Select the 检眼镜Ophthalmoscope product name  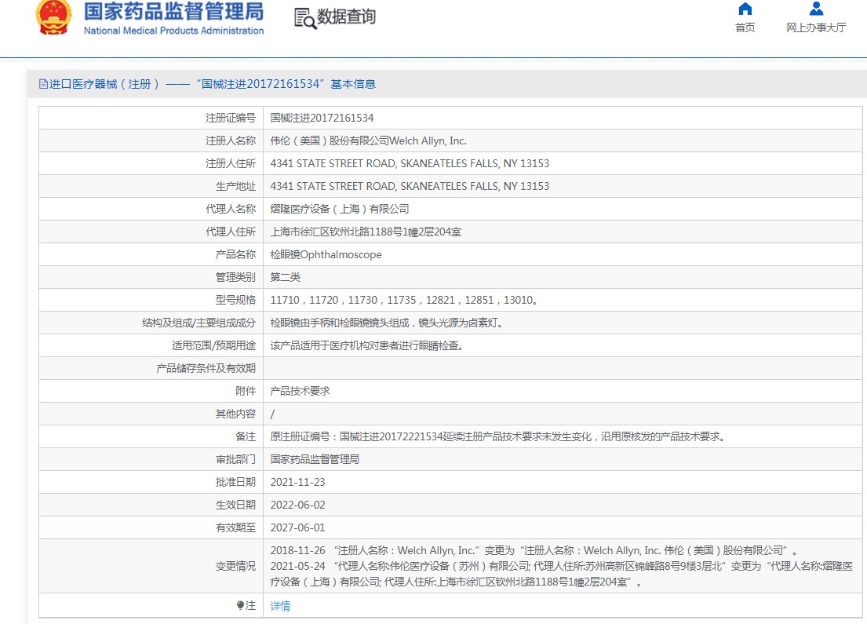click(326, 254)
